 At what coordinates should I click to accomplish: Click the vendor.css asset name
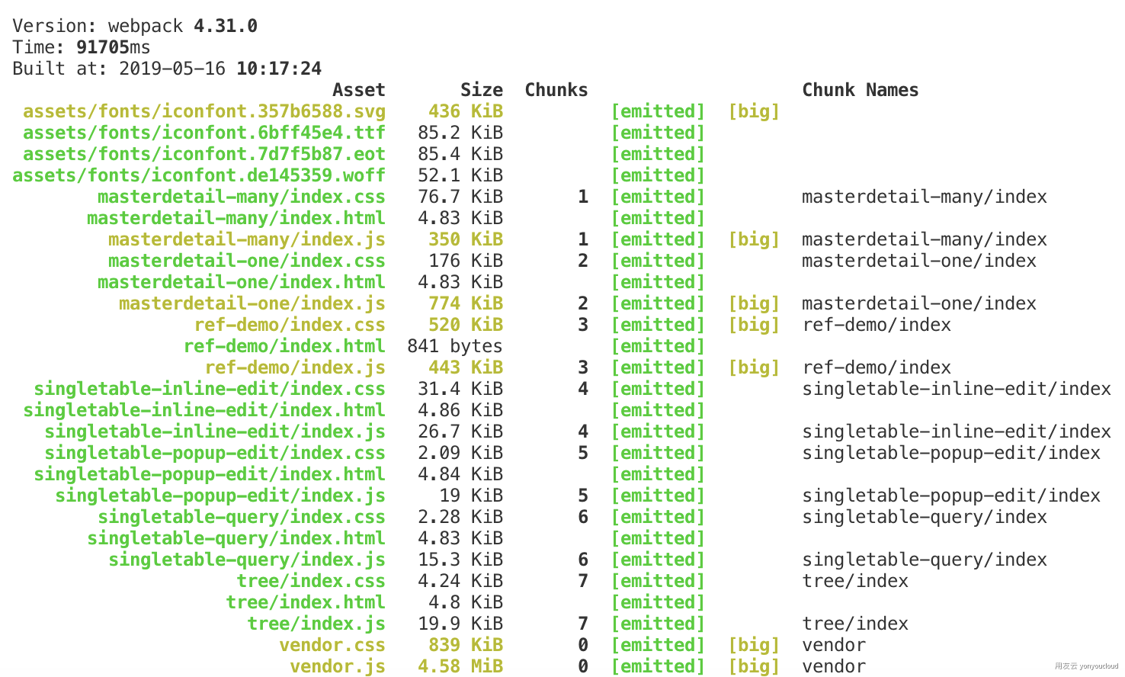pos(333,644)
